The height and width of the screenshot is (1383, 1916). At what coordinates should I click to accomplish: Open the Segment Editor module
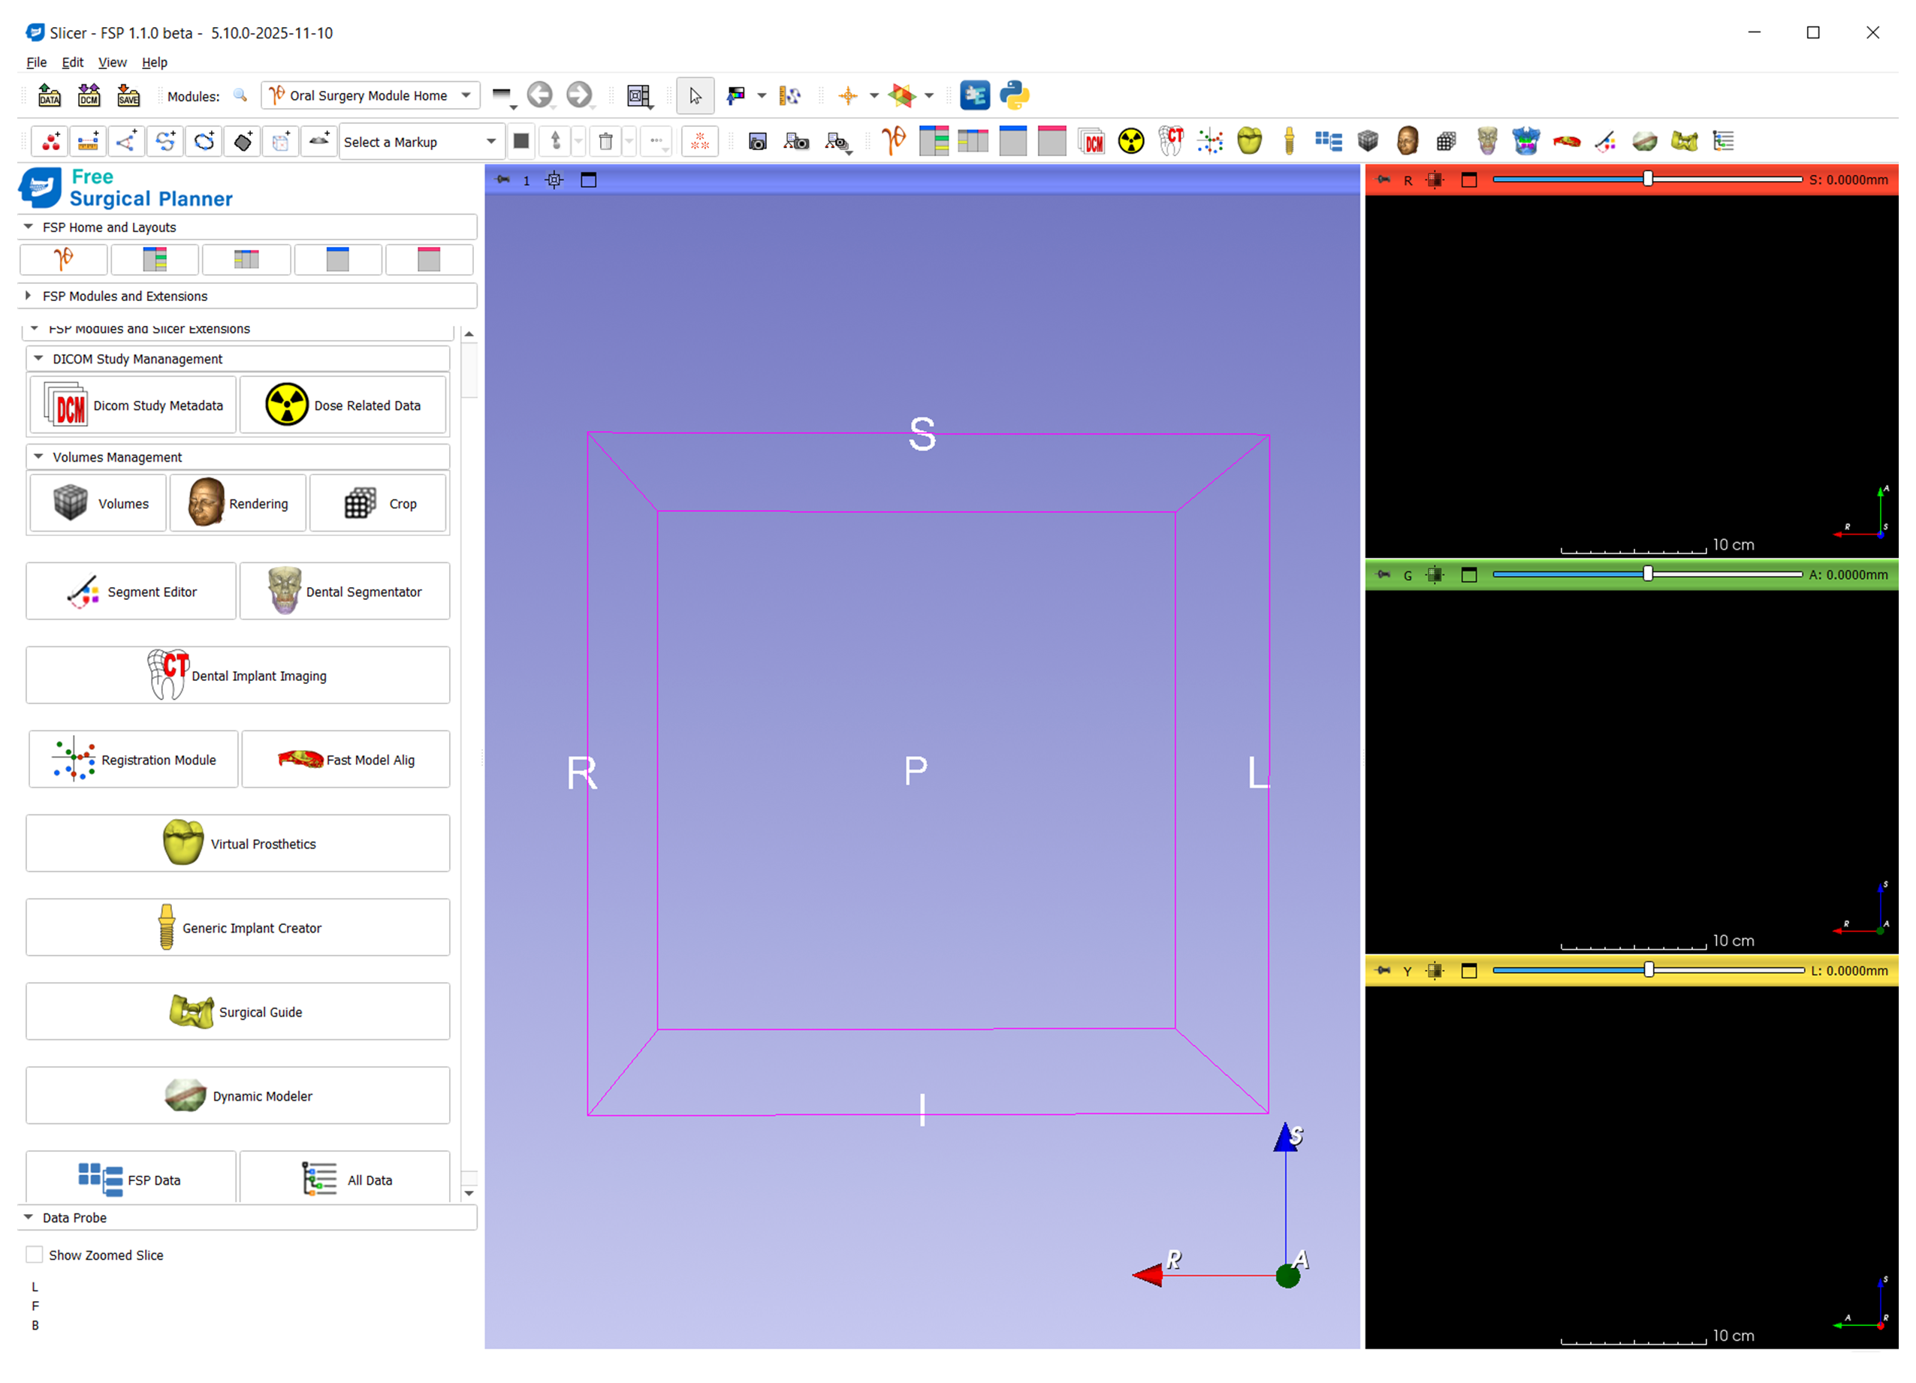click(x=130, y=591)
